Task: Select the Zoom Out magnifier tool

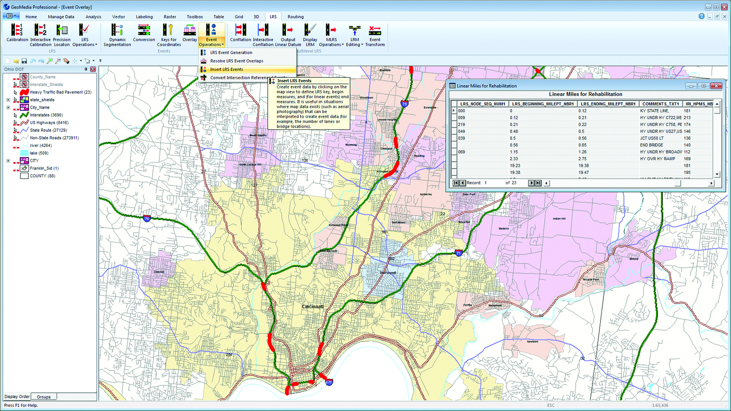Action: [58, 61]
